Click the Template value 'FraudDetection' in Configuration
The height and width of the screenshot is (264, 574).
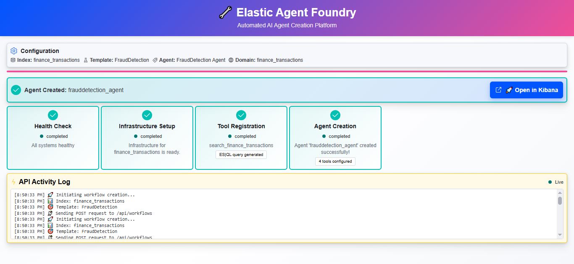pos(132,60)
